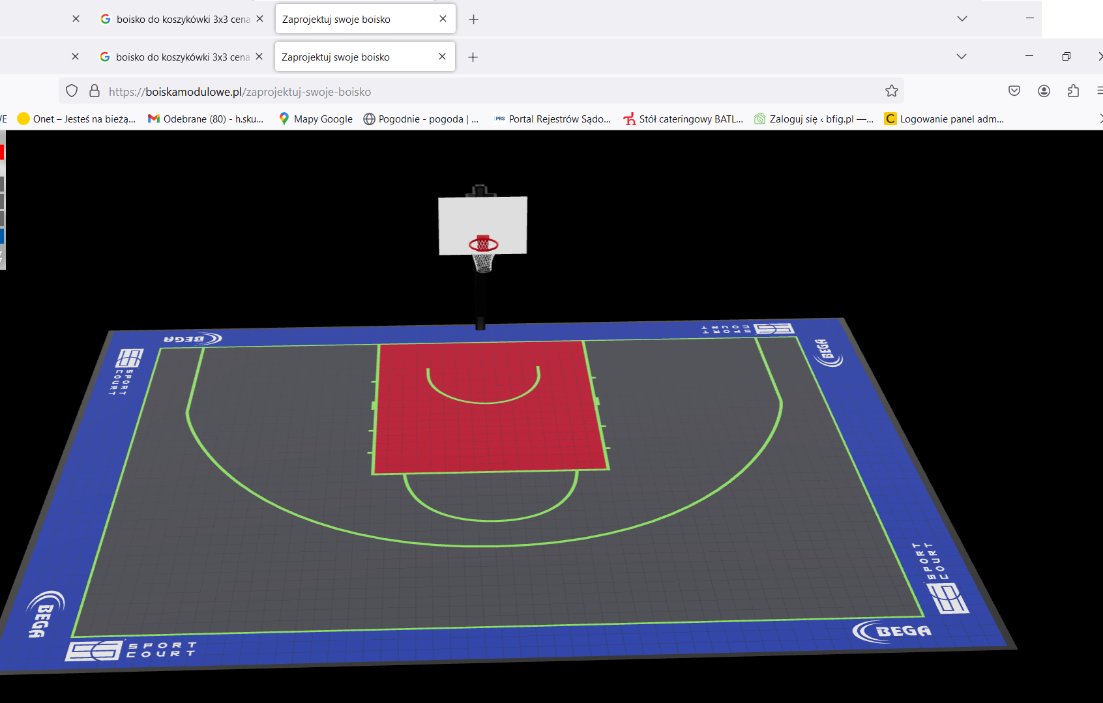
Task: Select the red color swatch
Action: point(2,152)
